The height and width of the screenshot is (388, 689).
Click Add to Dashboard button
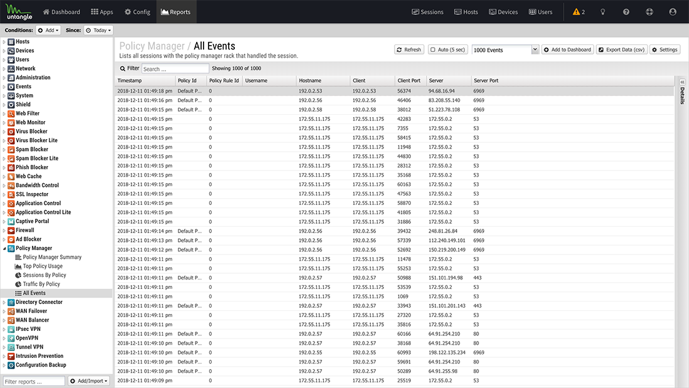click(x=567, y=50)
